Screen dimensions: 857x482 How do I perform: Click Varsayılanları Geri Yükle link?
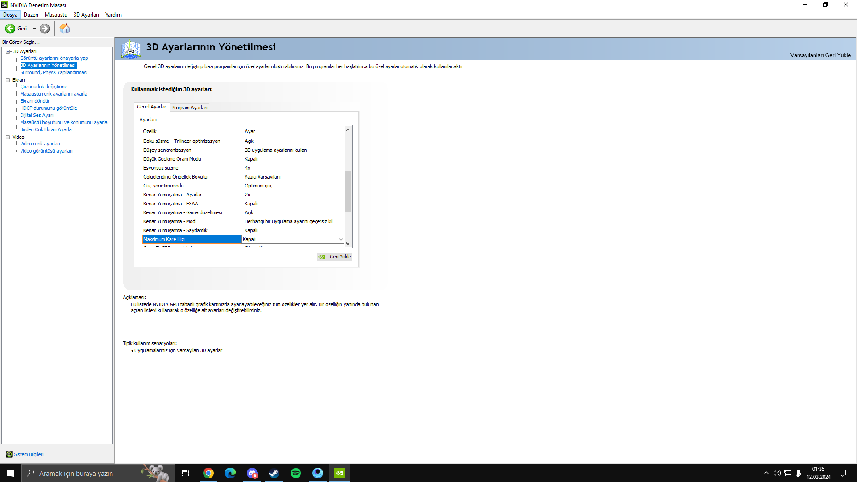[820, 55]
